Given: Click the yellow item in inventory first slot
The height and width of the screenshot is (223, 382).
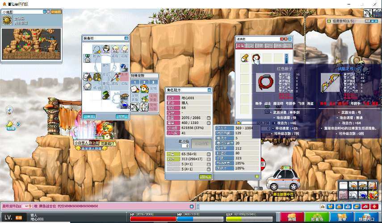Looking at the screenshot, I should pyautogui.click(x=244, y=58).
